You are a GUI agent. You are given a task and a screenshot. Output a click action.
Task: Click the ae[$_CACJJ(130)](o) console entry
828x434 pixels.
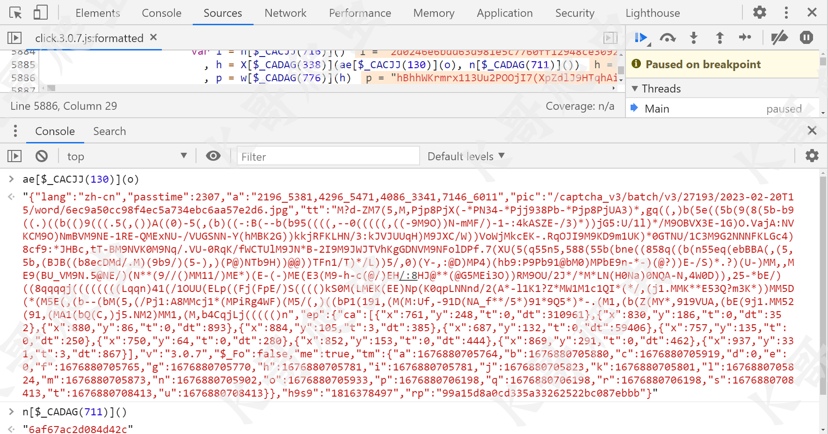tap(80, 179)
